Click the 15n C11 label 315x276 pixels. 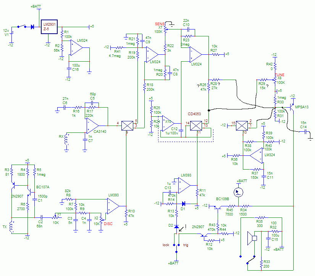pos(270,175)
